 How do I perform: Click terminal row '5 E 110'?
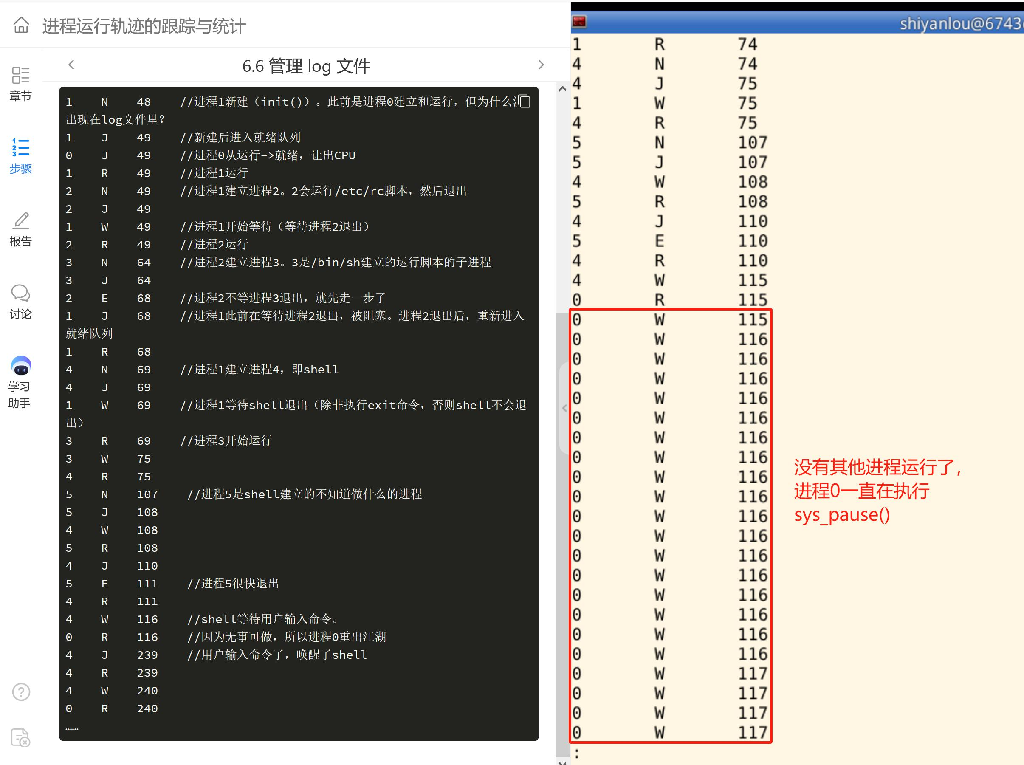pos(670,241)
